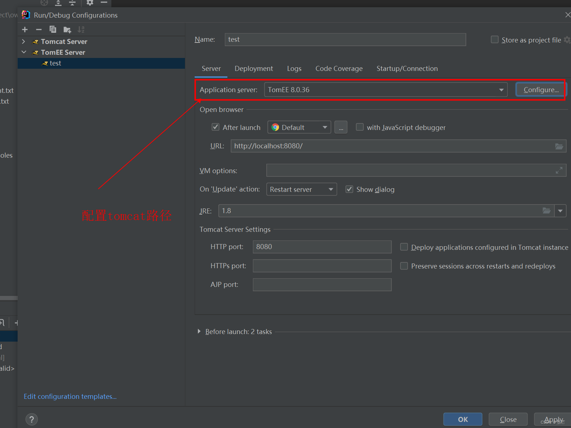Select the test configuration item
This screenshot has height=428, width=571.
click(x=101, y=63)
